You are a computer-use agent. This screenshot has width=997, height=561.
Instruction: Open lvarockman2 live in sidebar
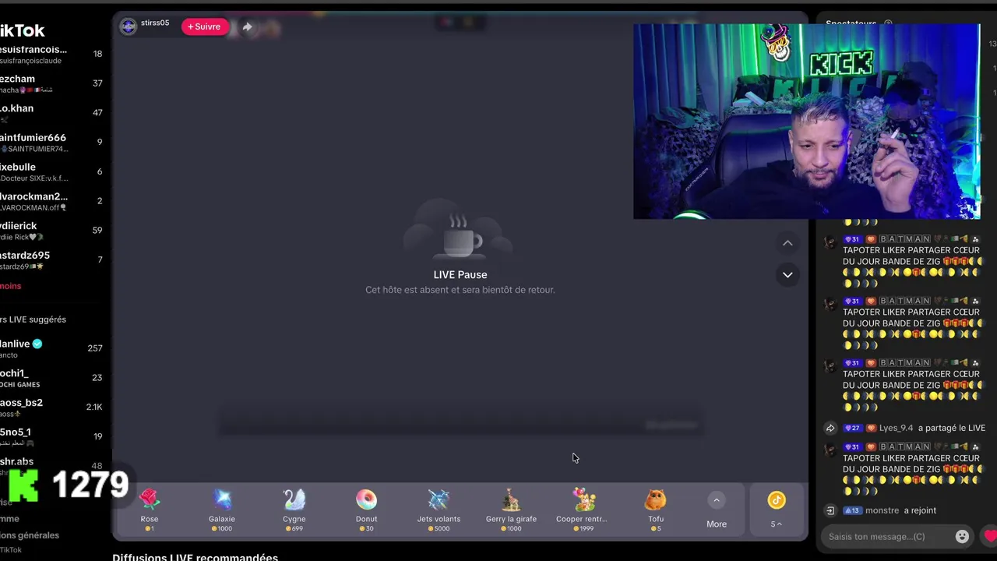51,201
